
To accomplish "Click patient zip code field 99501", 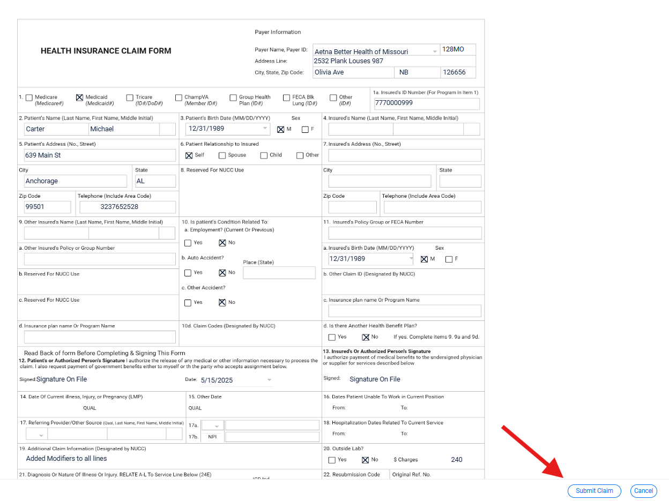I will [47, 207].
